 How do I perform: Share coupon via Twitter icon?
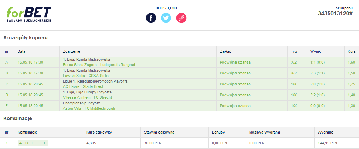coord(166,18)
